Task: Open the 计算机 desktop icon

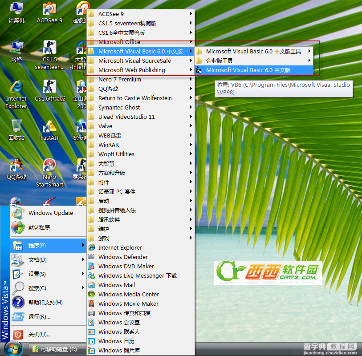Action: click(x=16, y=13)
